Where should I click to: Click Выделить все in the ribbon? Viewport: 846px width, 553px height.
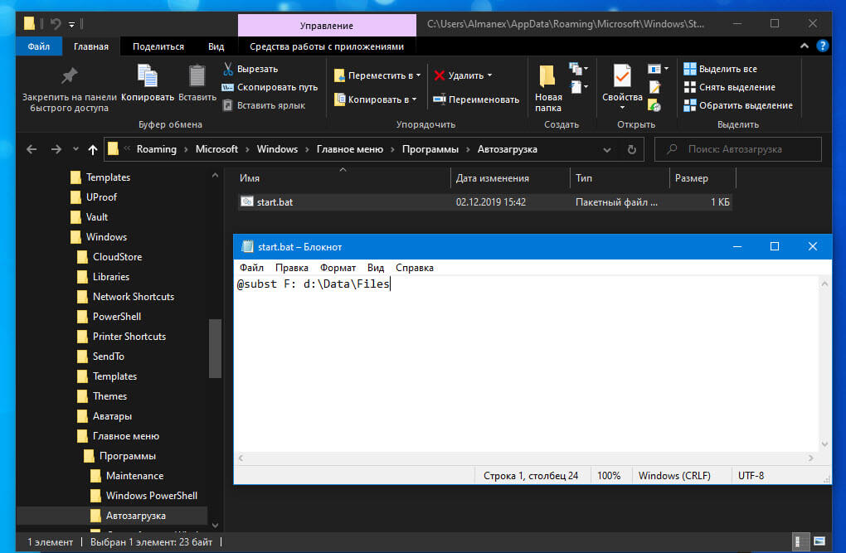[x=720, y=69]
